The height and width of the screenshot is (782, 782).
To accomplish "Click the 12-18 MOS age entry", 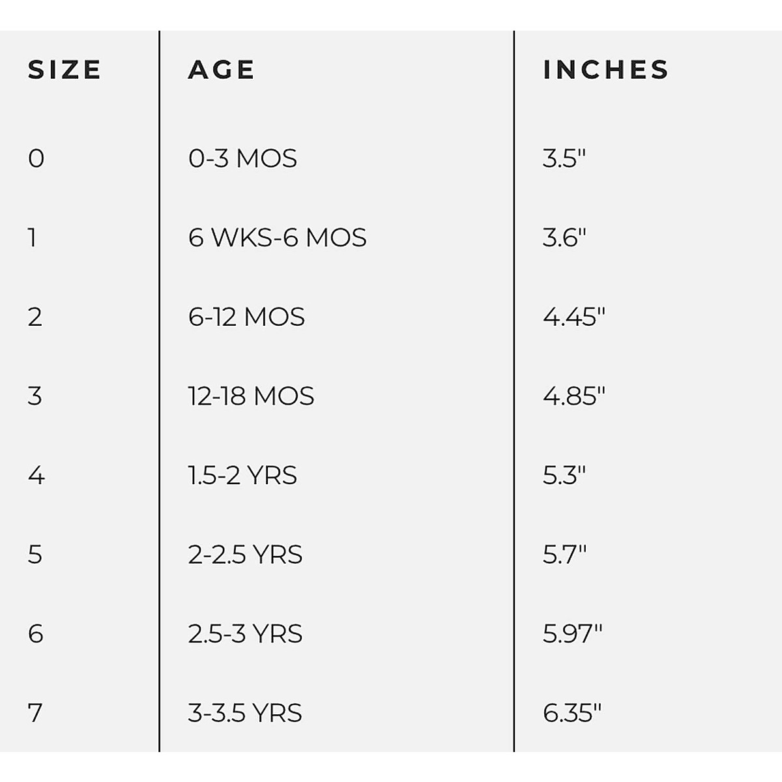I will [251, 396].
